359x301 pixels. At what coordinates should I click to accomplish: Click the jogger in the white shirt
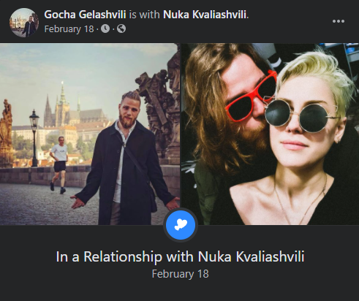click(59, 165)
